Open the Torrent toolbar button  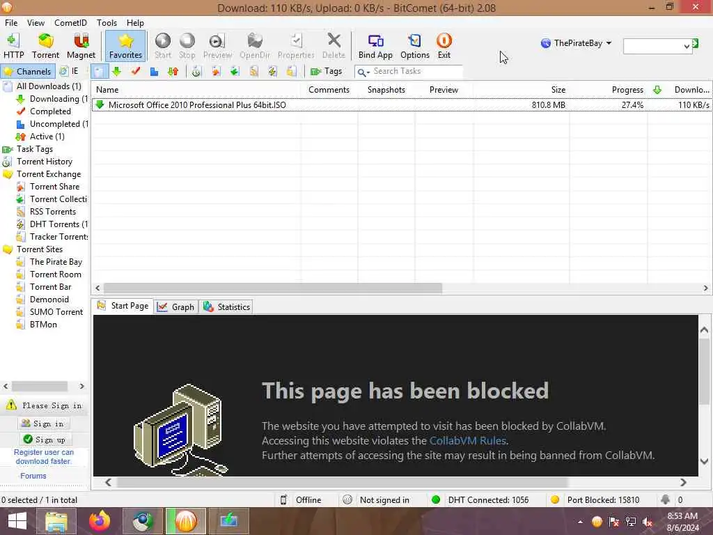45,46
